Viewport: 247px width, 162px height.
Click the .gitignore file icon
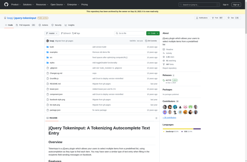pyautogui.click(x=48, y=68)
